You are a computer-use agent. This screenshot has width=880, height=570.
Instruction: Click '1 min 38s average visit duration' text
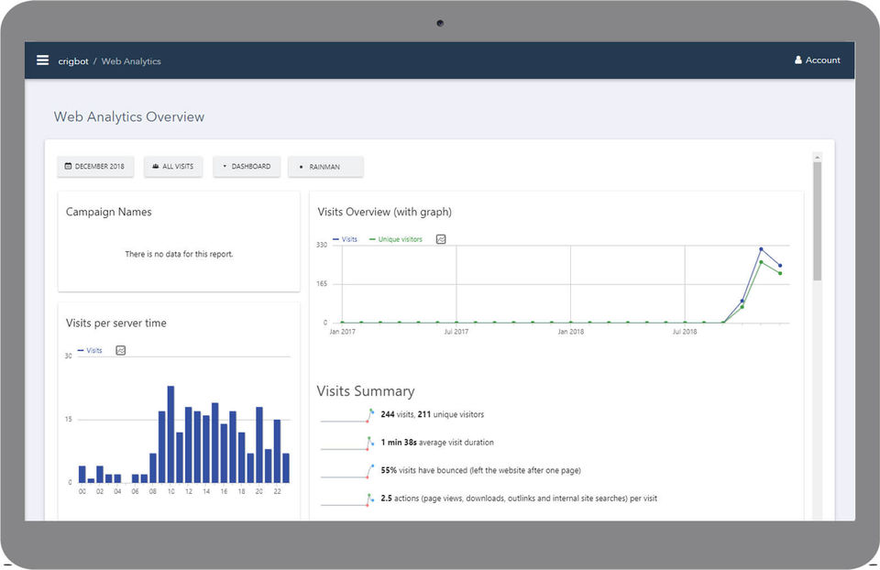pyautogui.click(x=437, y=443)
